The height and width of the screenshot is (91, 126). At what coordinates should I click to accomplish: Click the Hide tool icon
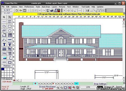pyautogui.click(x=4, y=53)
